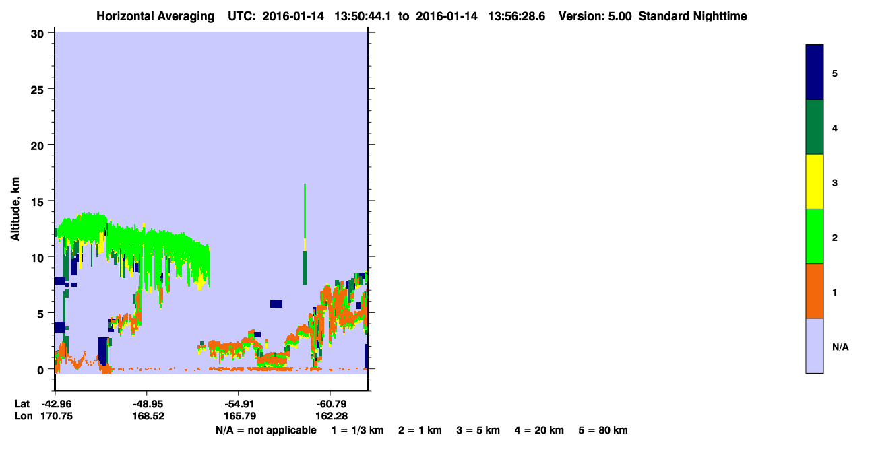Click the longitude value 165.79

[x=239, y=416]
